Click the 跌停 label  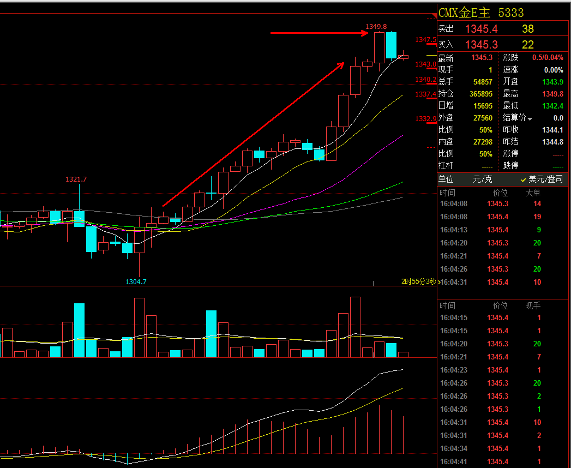(510, 166)
